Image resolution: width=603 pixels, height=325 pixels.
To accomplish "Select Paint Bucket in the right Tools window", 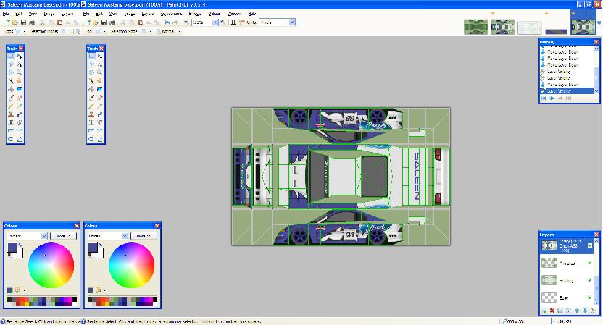I will pyautogui.click(x=91, y=89).
